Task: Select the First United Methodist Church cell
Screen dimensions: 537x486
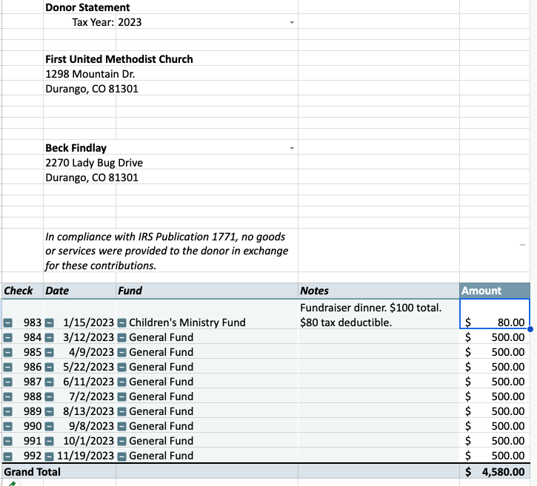Action: [x=119, y=59]
